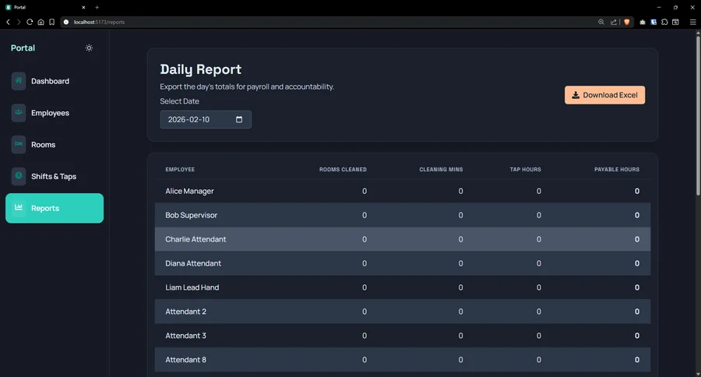Select the Attendant 8 row name
This screenshot has height=377, width=701.
click(186, 360)
